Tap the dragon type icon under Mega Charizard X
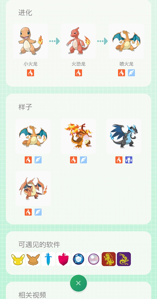This screenshot has width=157, height=299. [x=129, y=160]
